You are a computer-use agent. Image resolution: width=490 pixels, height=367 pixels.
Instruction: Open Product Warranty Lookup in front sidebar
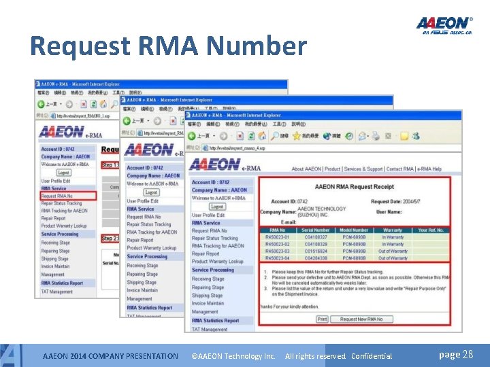tap(217, 262)
